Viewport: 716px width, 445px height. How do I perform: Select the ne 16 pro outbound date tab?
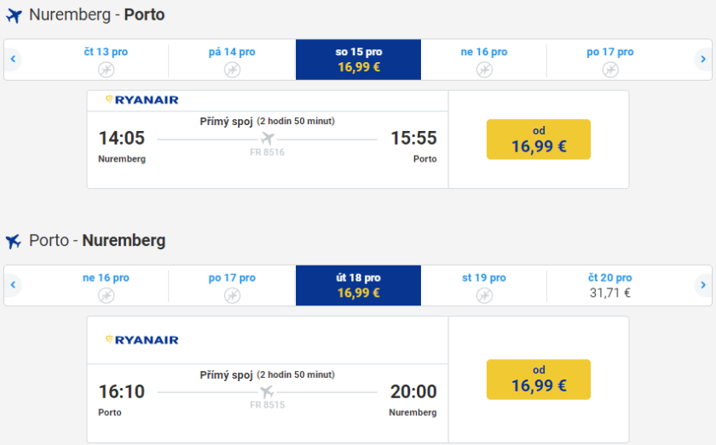pos(484,60)
